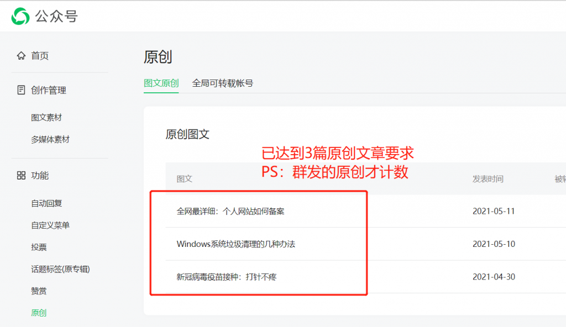The width and height of the screenshot is (566, 327).
Task: Collapse the 功能 section
Action: click(x=40, y=176)
